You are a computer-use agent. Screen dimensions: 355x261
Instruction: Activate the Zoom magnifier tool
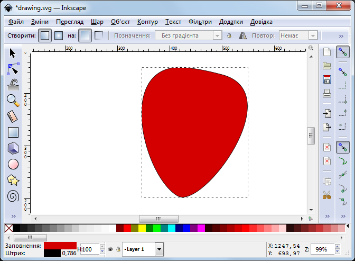[x=13, y=100]
